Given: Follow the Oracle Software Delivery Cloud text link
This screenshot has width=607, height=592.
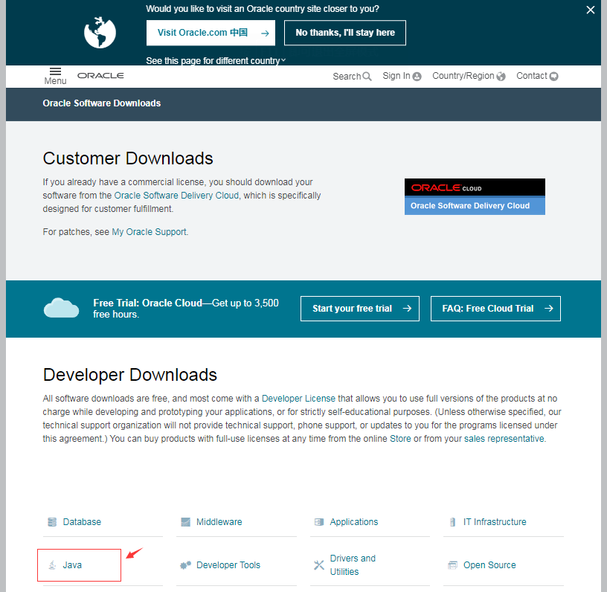Looking at the screenshot, I should click(x=176, y=196).
